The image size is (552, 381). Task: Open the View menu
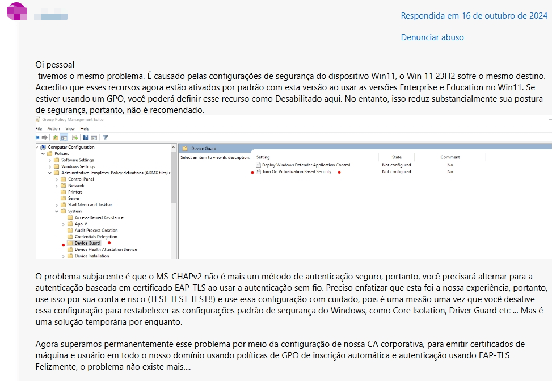[70, 129]
